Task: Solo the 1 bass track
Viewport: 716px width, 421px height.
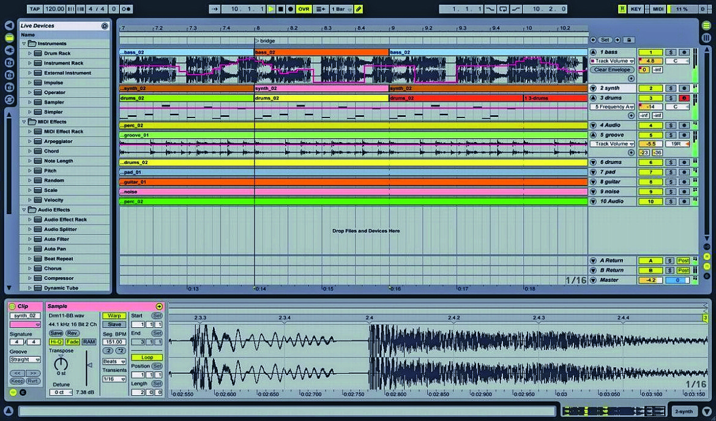Action: (670, 53)
